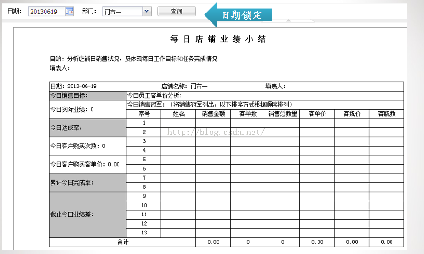Click the 今日客户购买客单价:0.00 cell
Screen dimensions: 424x254
pyautogui.click(x=87, y=164)
